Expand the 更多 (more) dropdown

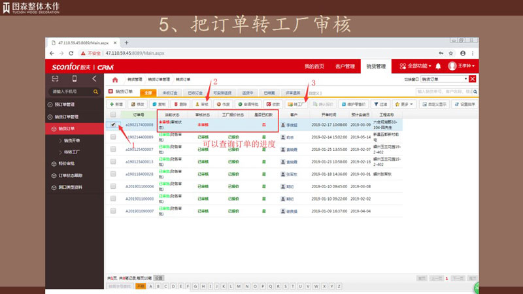pos(405,104)
